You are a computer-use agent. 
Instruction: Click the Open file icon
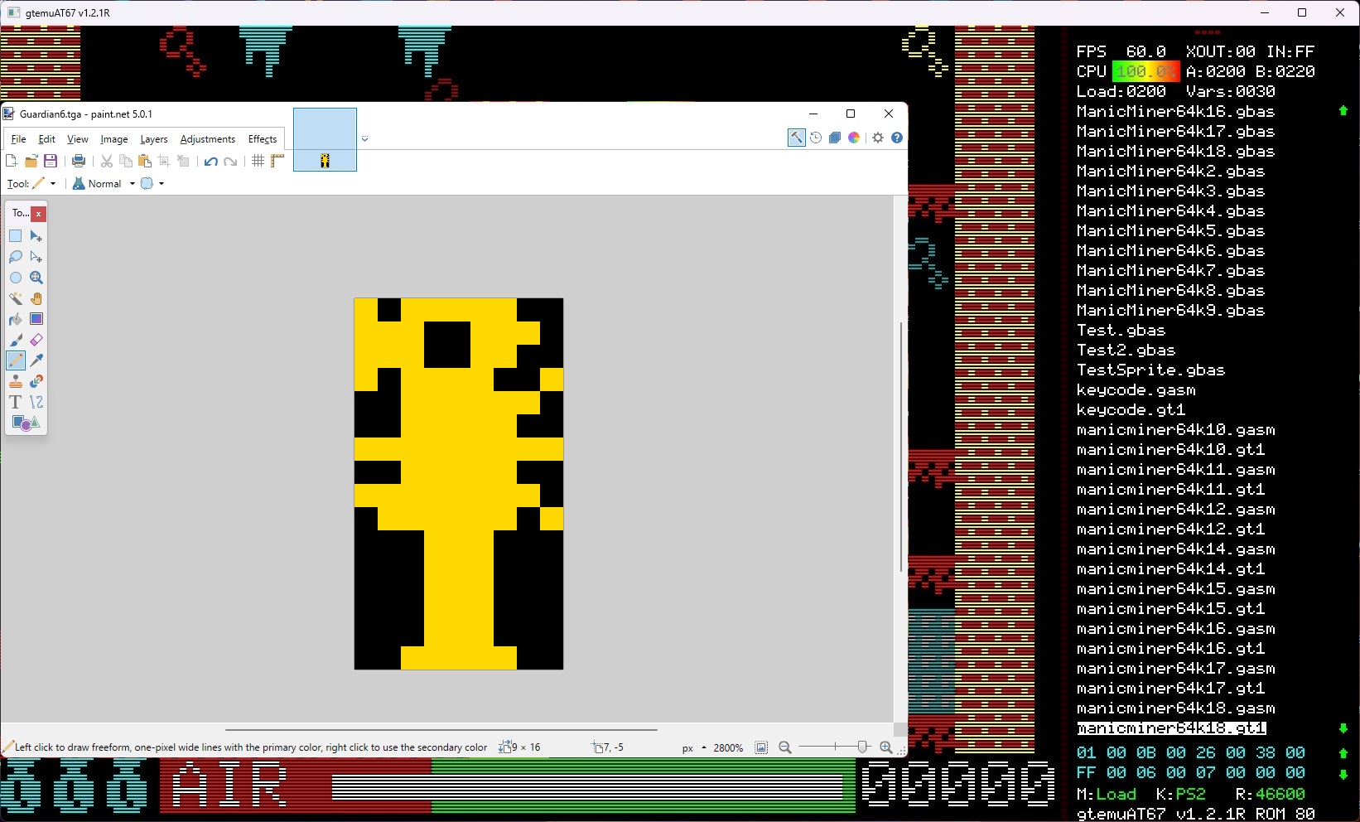click(x=31, y=161)
